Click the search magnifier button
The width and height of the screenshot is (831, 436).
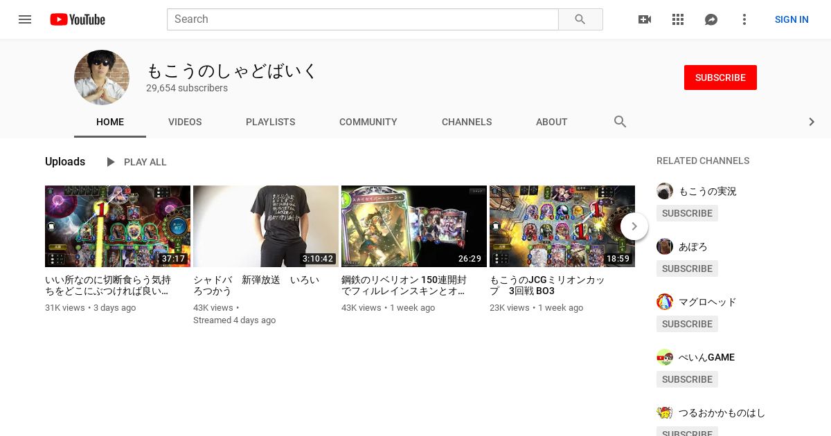point(580,19)
